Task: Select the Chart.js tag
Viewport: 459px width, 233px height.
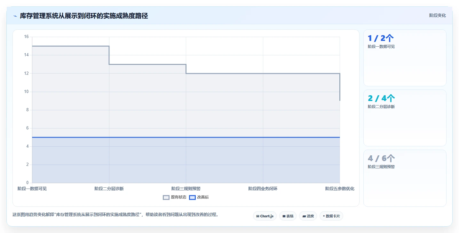Action: tap(265, 216)
